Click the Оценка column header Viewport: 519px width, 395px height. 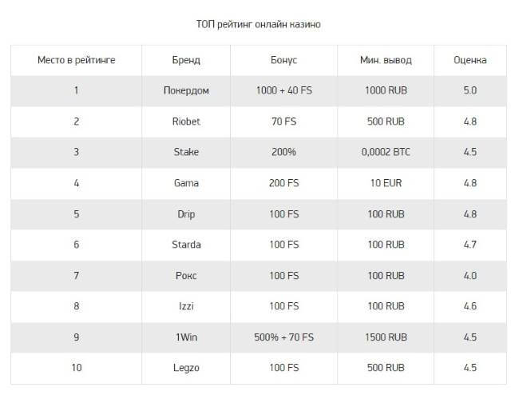[x=470, y=60]
